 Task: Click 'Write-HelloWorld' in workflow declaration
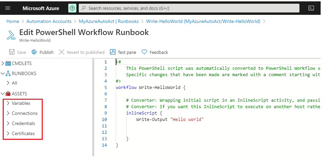tap(159, 88)
